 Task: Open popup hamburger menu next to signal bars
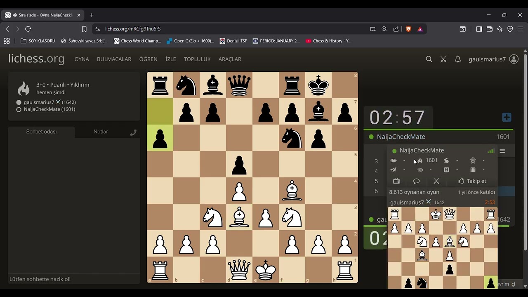[x=502, y=151]
